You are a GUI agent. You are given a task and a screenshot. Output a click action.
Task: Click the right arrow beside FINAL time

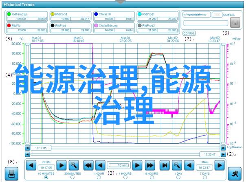point(220,165)
